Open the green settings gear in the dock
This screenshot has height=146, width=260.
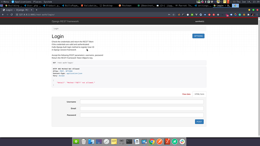(x=76, y=142)
